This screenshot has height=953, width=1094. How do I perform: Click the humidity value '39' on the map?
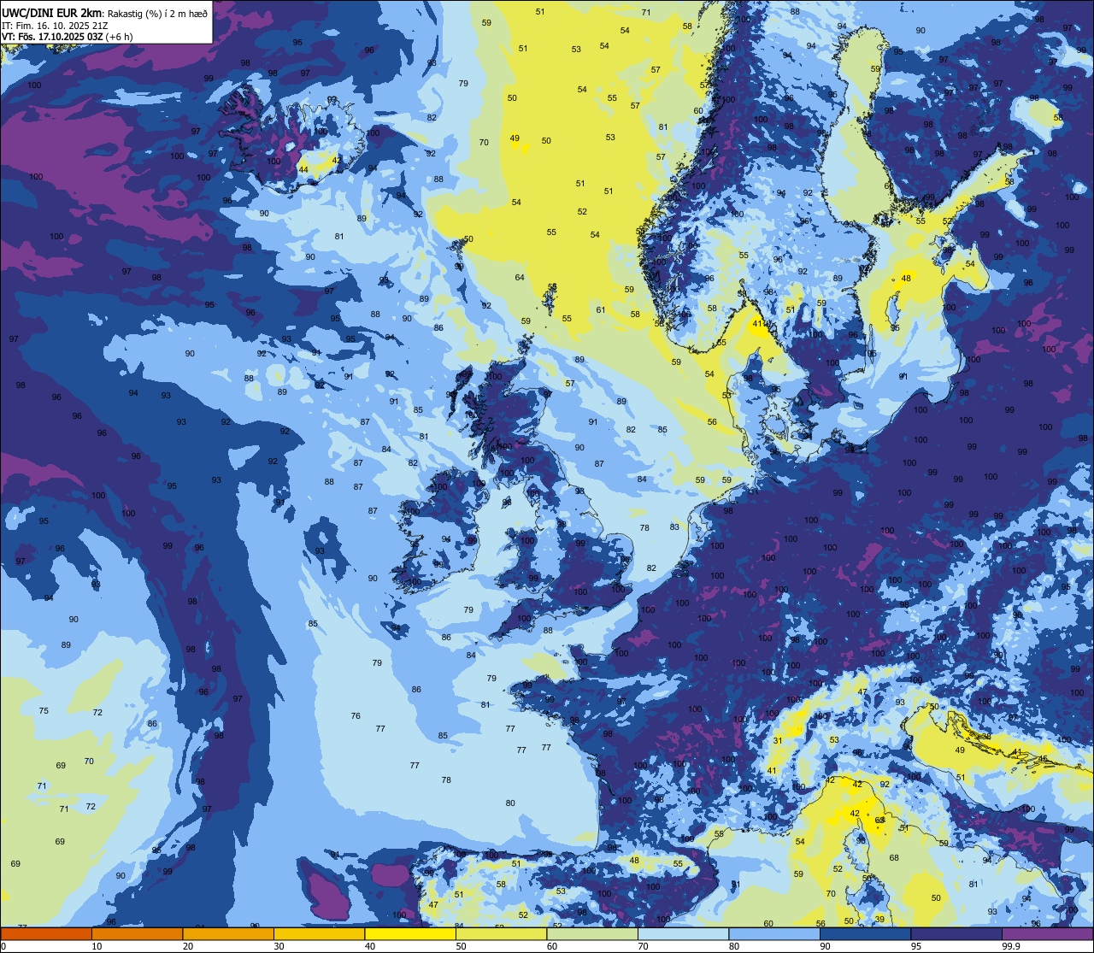[x=880, y=919]
